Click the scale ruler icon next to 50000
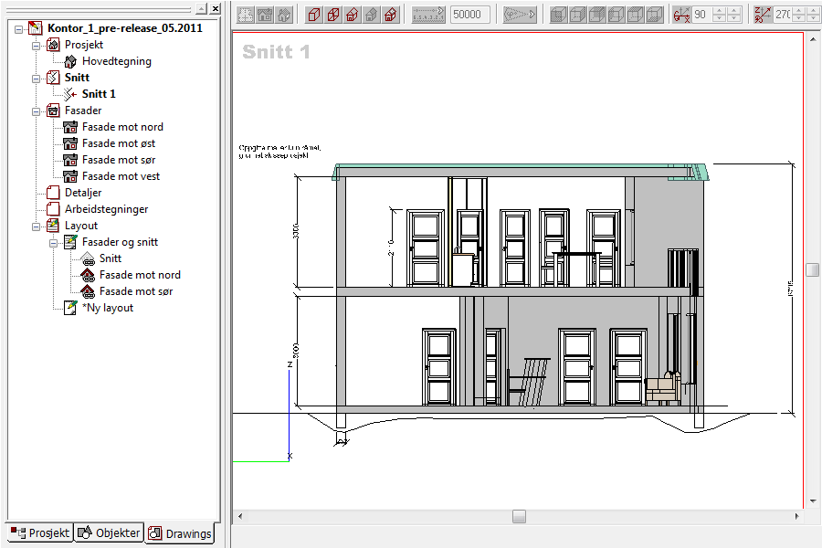Viewport: 822px width, 548px height. click(x=428, y=15)
